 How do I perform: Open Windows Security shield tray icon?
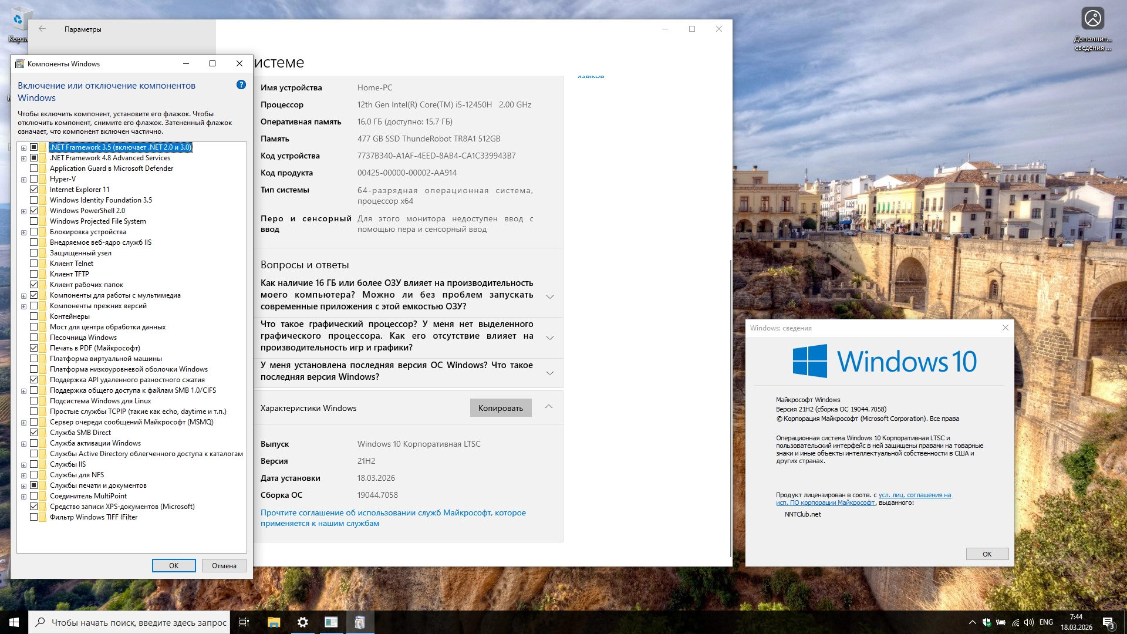(987, 622)
